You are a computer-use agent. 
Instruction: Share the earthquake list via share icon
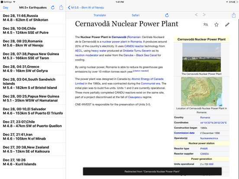click(61, 7)
